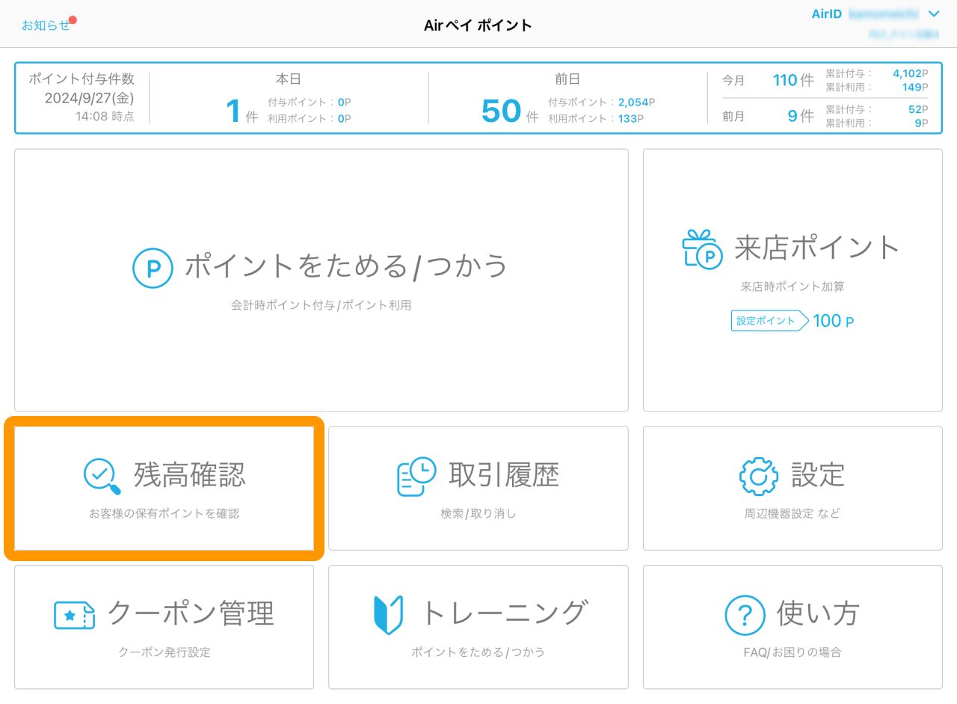Image resolution: width=957 pixels, height=704 pixels.
Task: Open the 残高確認 balance check tile
Action: coord(164,488)
